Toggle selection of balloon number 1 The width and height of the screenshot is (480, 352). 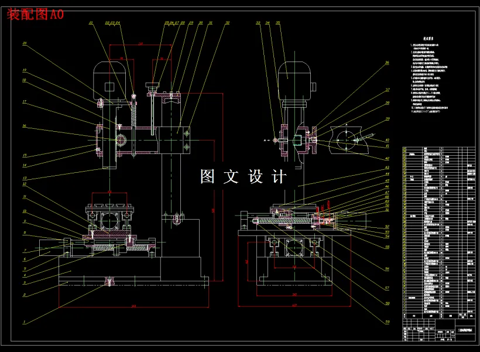coord(24,321)
